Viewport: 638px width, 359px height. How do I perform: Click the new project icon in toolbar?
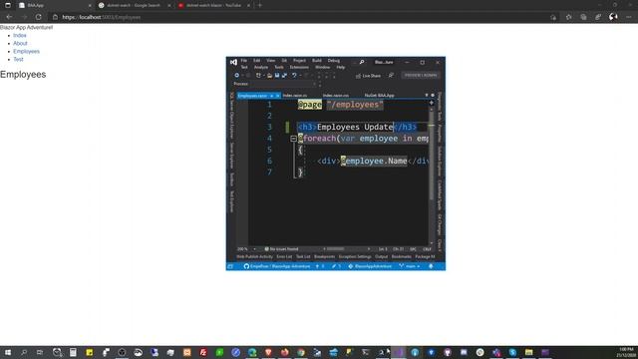(x=258, y=76)
